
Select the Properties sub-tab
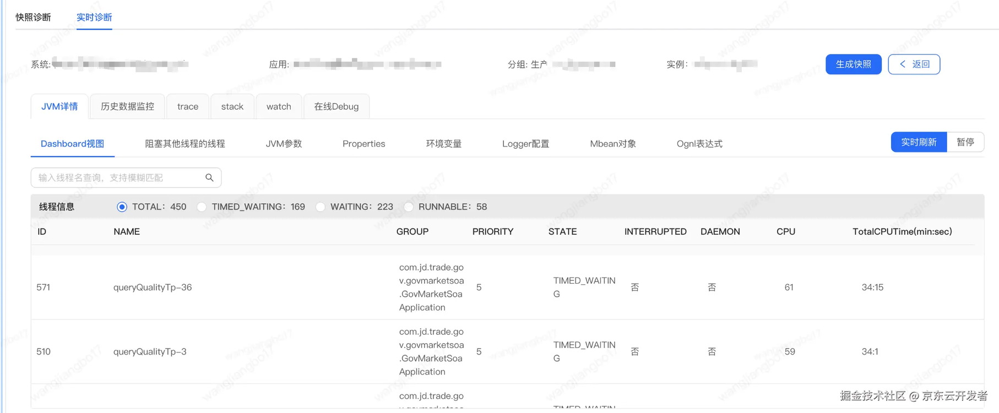[364, 144]
